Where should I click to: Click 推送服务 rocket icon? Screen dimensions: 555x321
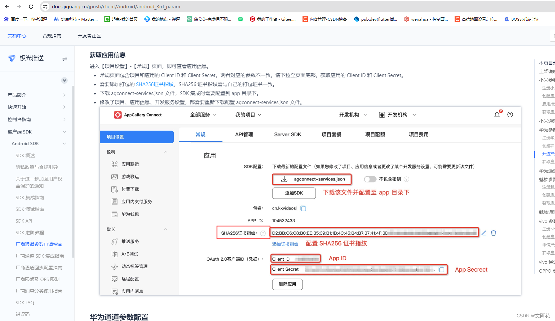(x=114, y=242)
